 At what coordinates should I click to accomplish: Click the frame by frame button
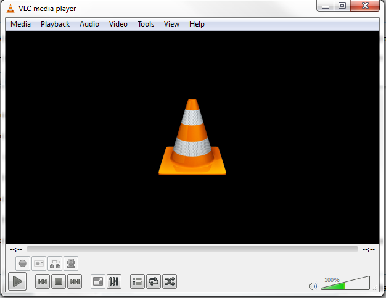71,263
